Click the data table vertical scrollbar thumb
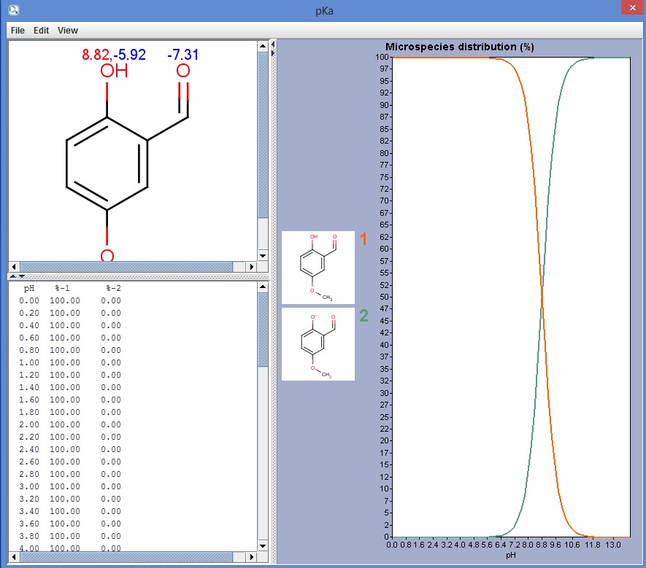Image resolution: width=646 pixels, height=568 pixels. tap(263, 330)
